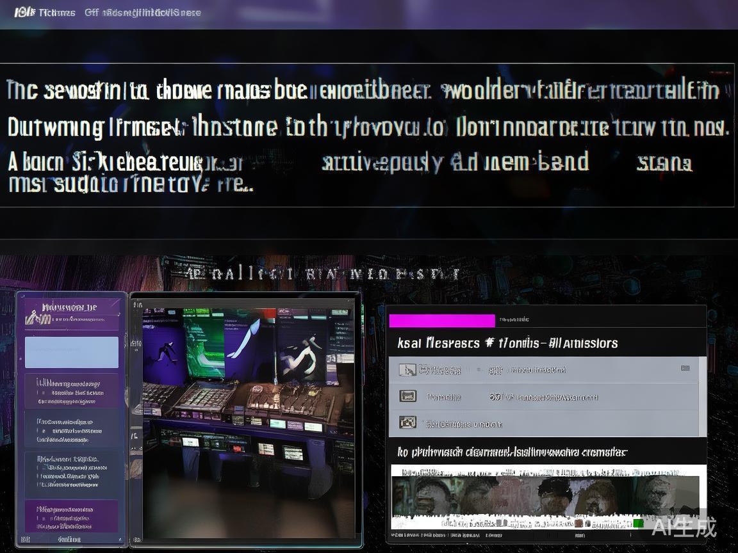
Task: Click the small grid icon at the row's right edge
Action: pos(685,368)
